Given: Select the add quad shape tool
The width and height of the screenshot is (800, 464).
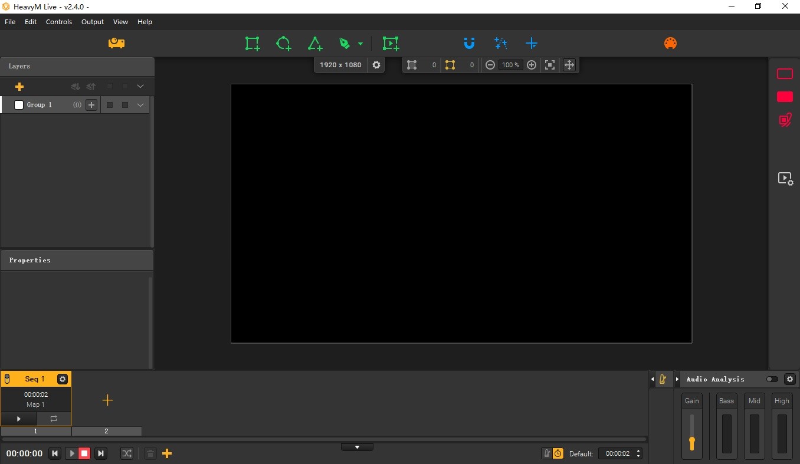Looking at the screenshot, I should click(x=253, y=43).
